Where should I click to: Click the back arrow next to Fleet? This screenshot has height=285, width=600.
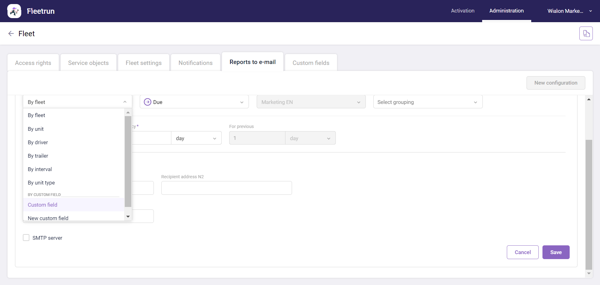[11, 34]
